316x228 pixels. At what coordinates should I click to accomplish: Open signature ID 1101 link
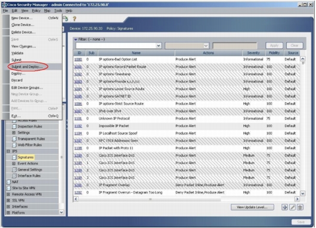78,118
